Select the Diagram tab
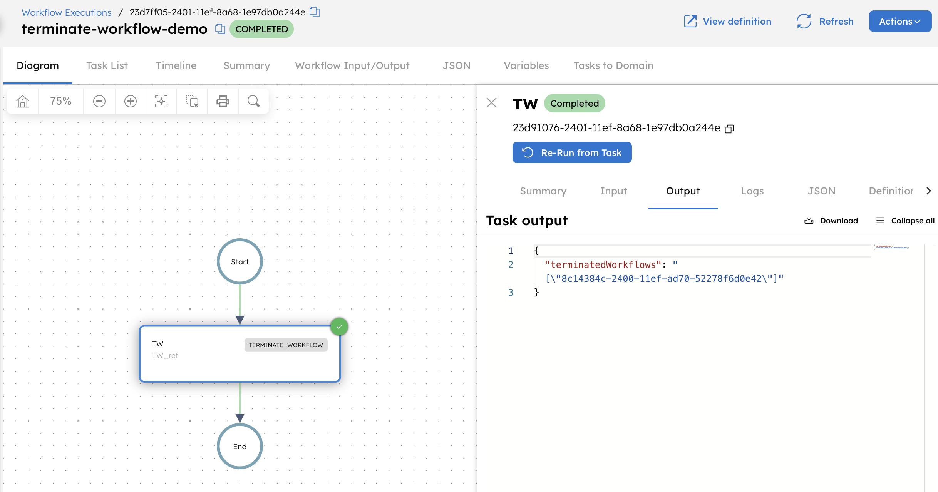Image resolution: width=938 pixels, height=492 pixels. point(38,65)
